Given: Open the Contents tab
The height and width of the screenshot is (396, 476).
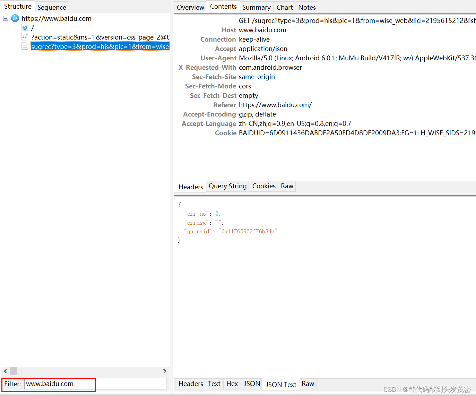Looking at the screenshot, I should click(223, 6).
